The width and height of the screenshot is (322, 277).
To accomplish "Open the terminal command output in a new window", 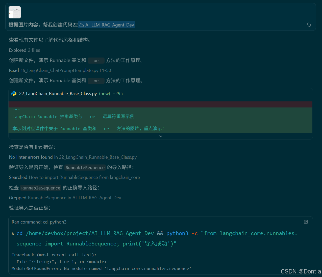I will (x=306, y=222).
